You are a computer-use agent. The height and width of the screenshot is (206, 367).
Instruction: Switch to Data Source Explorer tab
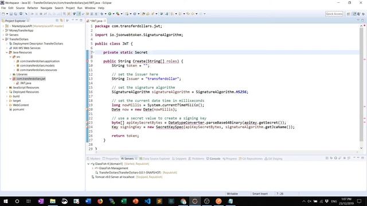pyautogui.click(x=155, y=159)
